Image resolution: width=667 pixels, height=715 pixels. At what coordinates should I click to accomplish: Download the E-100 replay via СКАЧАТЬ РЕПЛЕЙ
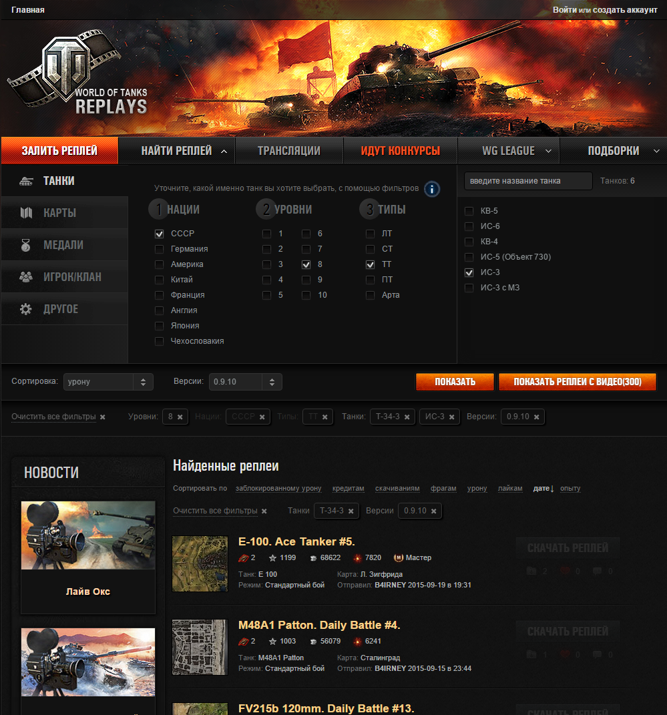[x=568, y=548]
